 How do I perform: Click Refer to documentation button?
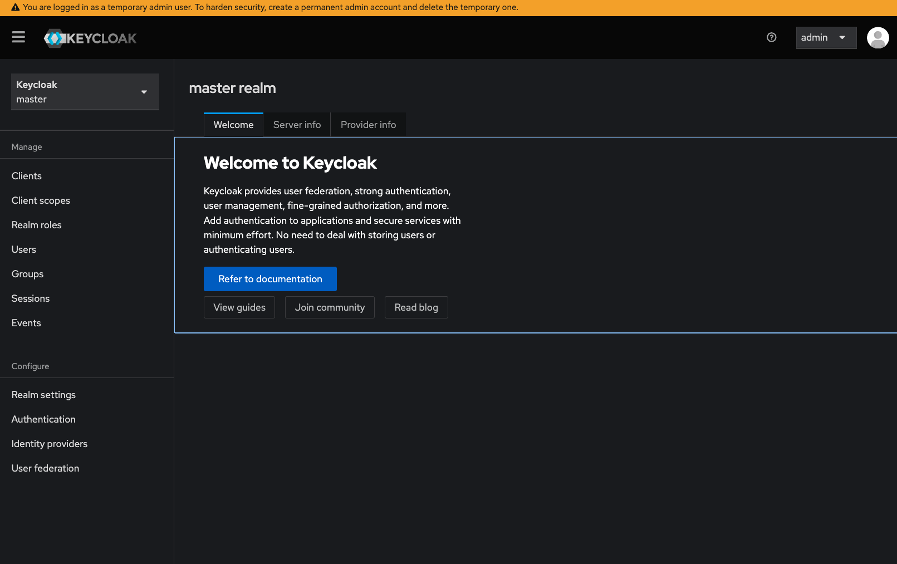(270, 279)
